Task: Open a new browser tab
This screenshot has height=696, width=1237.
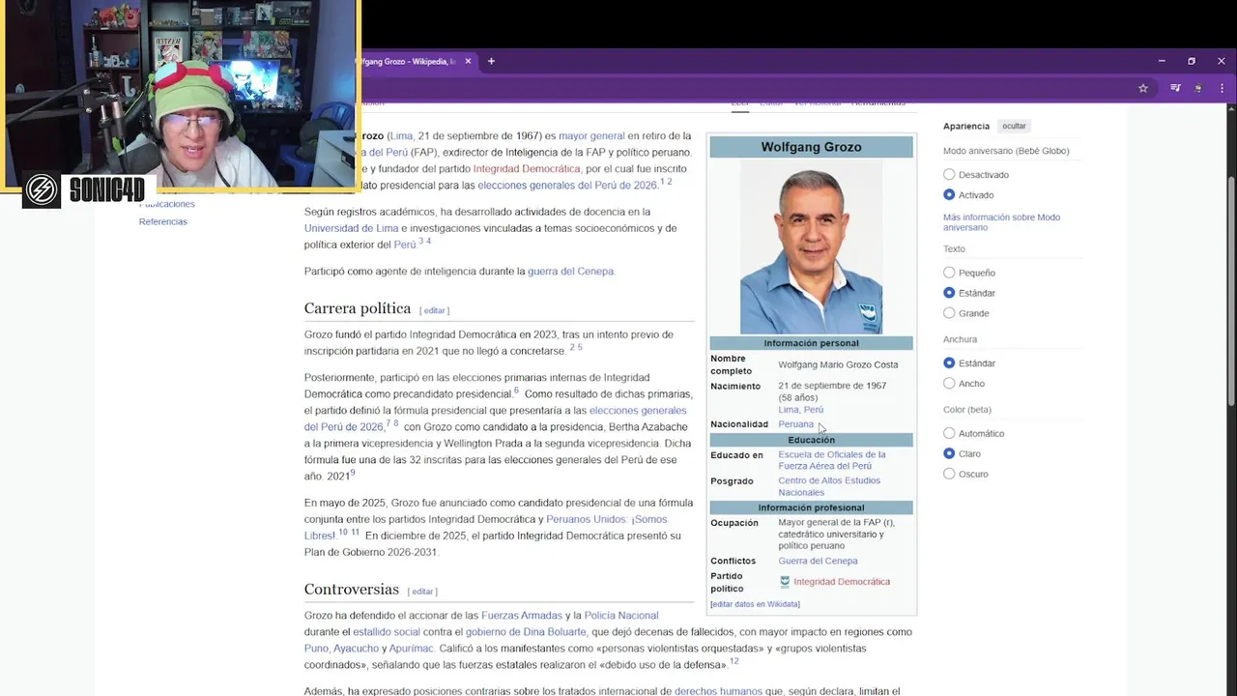Action: (x=491, y=61)
